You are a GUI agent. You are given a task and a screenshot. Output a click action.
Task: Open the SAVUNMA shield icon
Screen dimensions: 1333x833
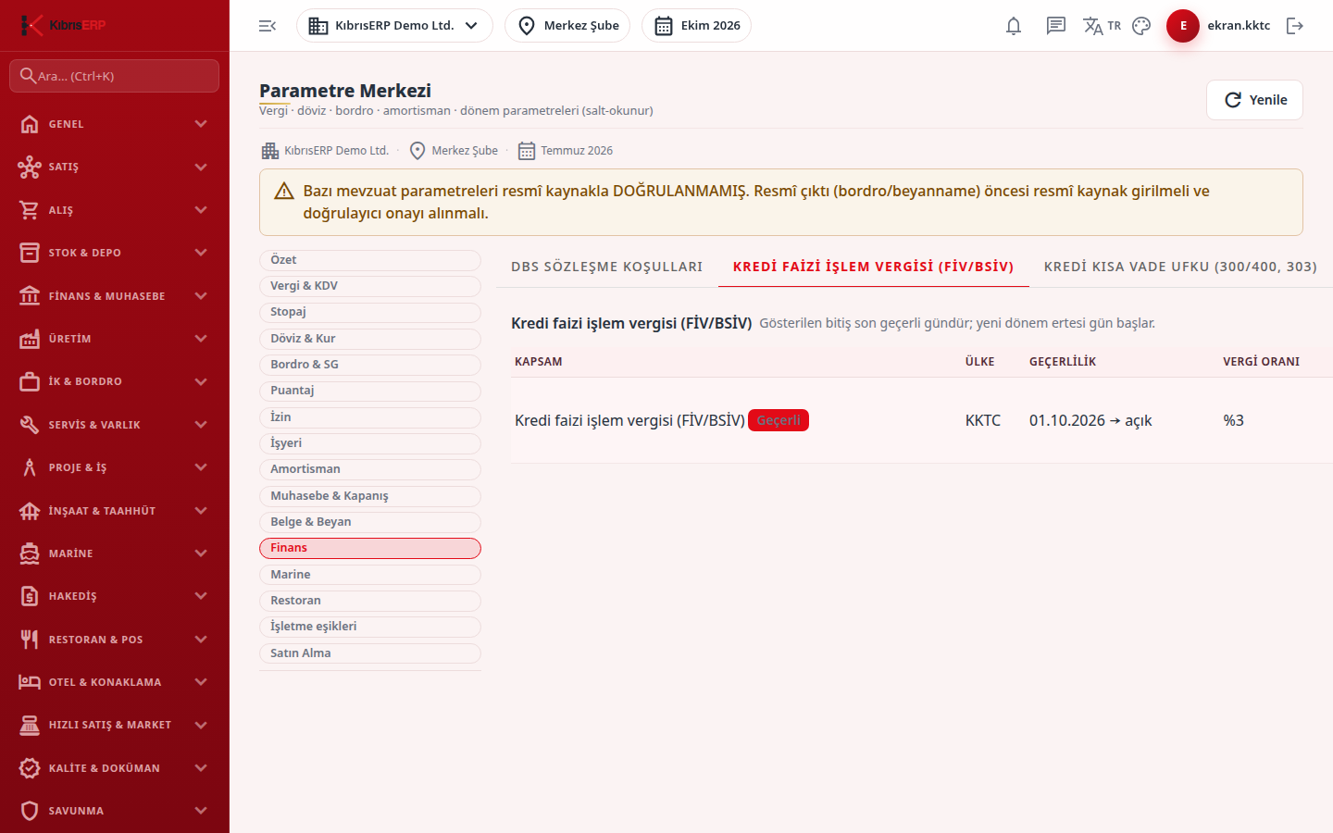click(30, 811)
